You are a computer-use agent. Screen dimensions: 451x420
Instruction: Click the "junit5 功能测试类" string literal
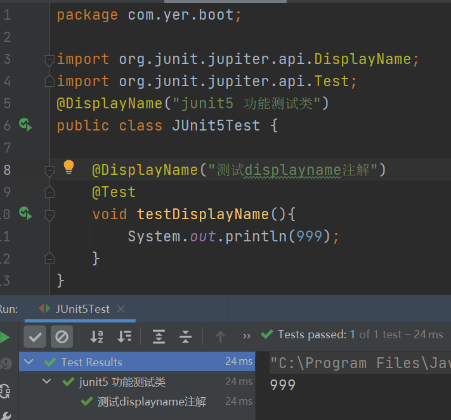[x=247, y=103]
